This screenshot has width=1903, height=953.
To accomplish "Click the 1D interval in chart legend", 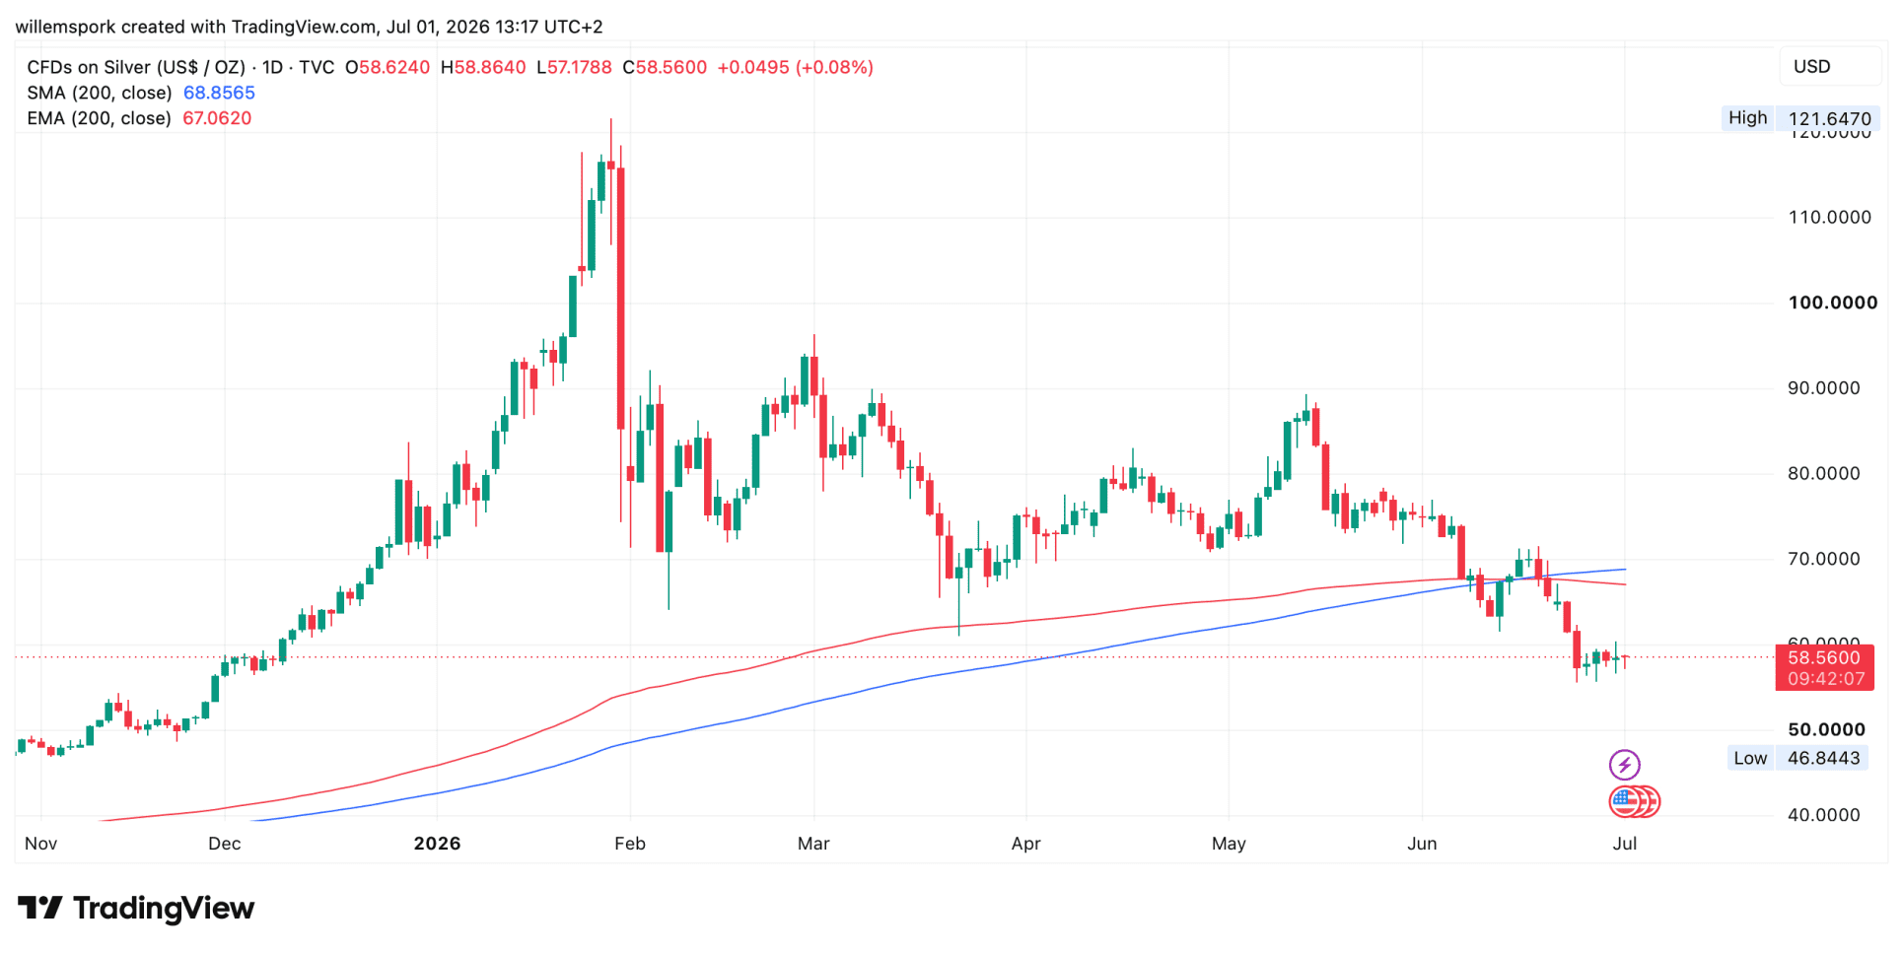I will click(272, 67).
